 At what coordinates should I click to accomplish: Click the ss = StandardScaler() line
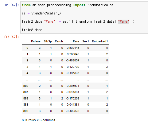(41, 13)
